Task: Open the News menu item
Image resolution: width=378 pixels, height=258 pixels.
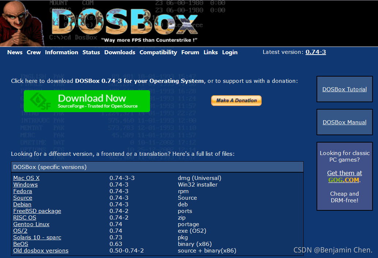Action: (15, 52)
